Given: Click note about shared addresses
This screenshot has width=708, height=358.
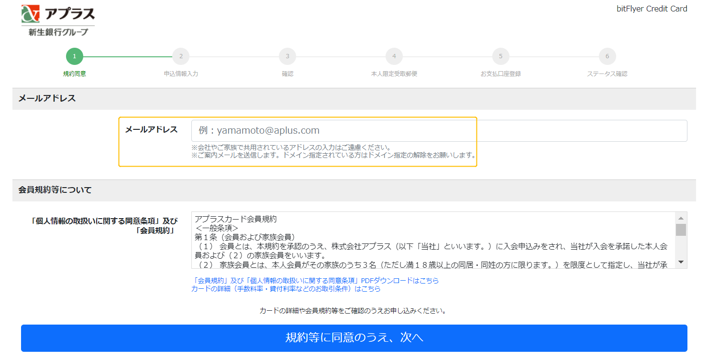Looking at the screenshot, I should coord(291,147).
